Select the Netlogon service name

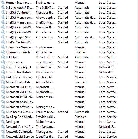tap(12, 122)
